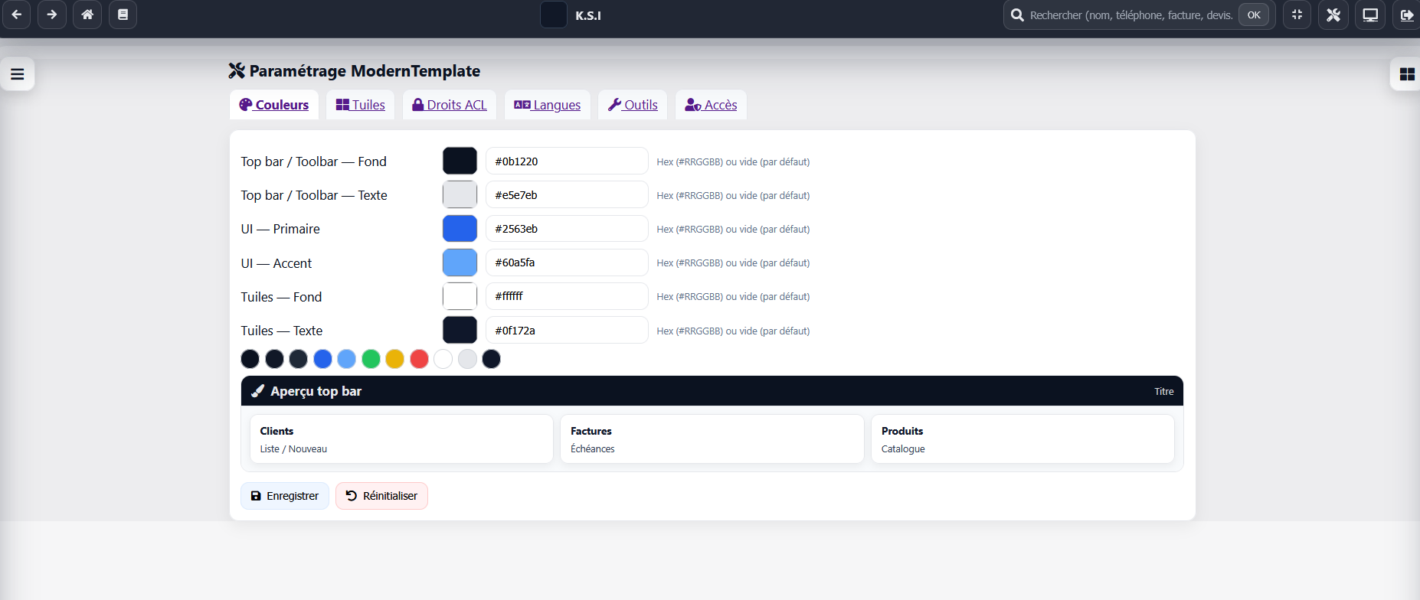The height and width of the screenshot is (600, 1420).
Task: Click the Paramétrage ModernTemplate heading
Action: coord(355,71)
